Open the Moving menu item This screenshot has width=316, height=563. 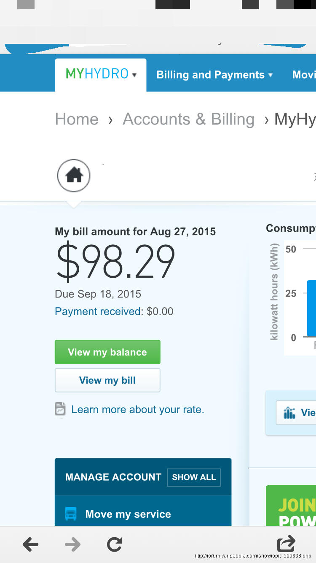304,75
